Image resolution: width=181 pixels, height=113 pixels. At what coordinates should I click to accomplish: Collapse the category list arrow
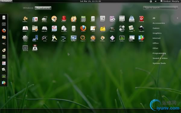177,18
